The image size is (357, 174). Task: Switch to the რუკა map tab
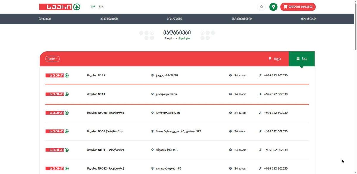coord(275,59)
